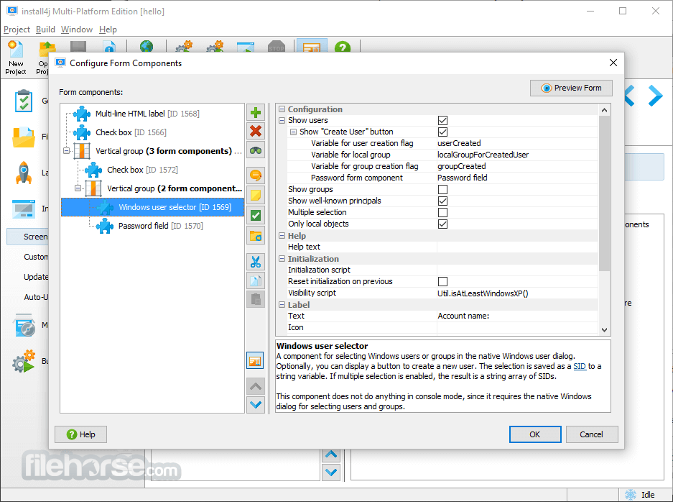Click the green plus add component icon
This screenshot has width=673, height=502.
pos(256,113)
